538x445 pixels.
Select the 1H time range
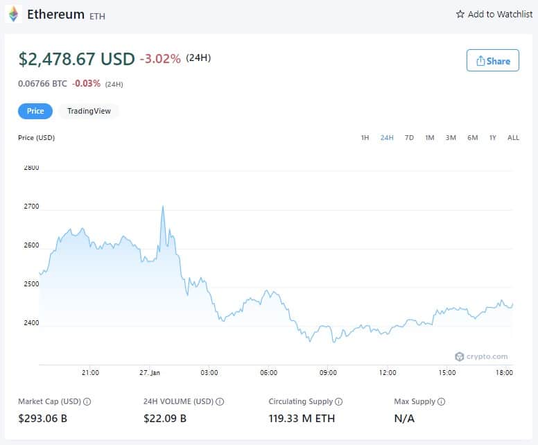(x=365, y=137)
